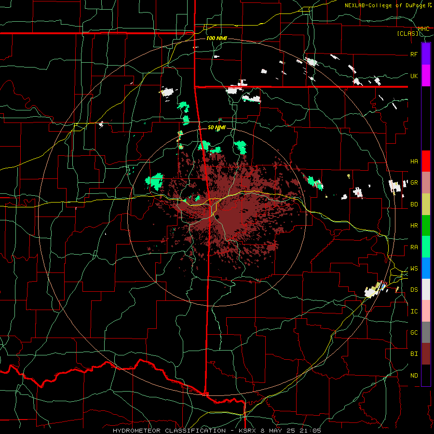The height and width of the screenshot is (434, 434).
Task: Select the IC light pink legend swatch
Action: [426, 311]
